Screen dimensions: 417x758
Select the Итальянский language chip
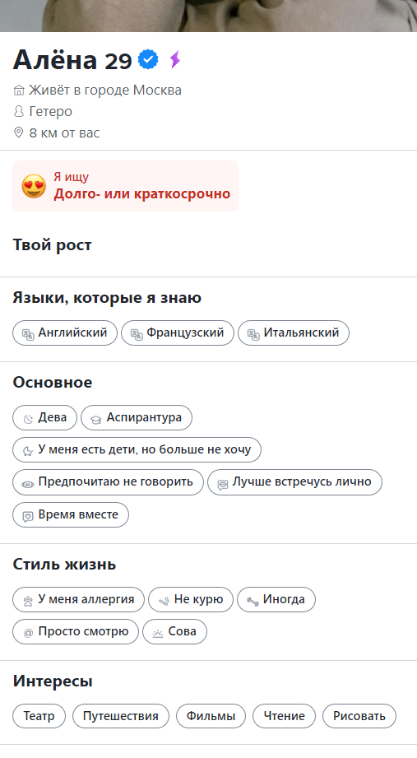click(294, 332)
